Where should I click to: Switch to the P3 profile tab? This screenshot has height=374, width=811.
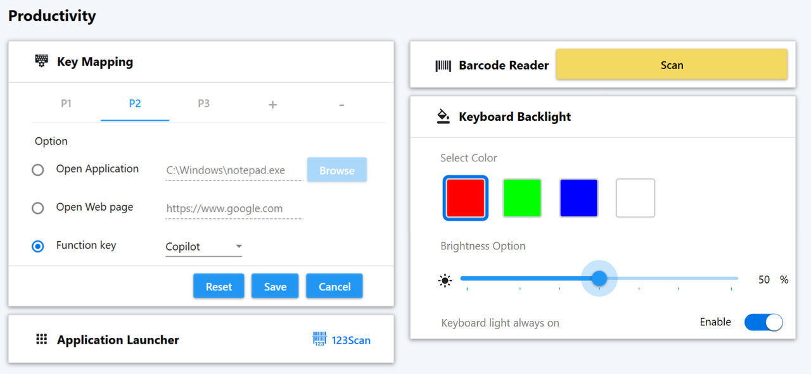point(203,104)
